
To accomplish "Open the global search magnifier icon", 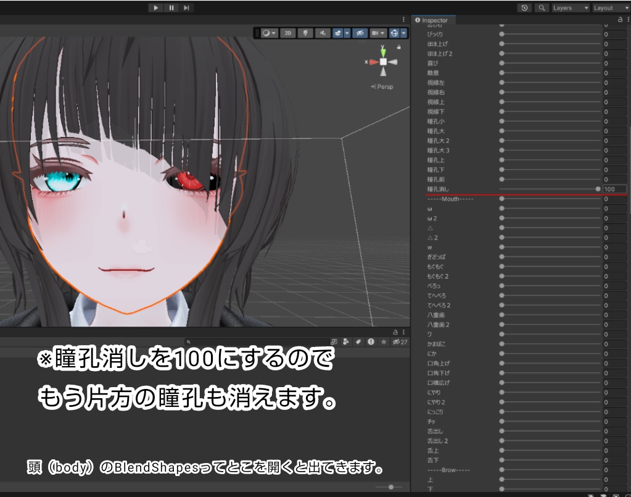I will pyautogui.click(x=542, y=7).
